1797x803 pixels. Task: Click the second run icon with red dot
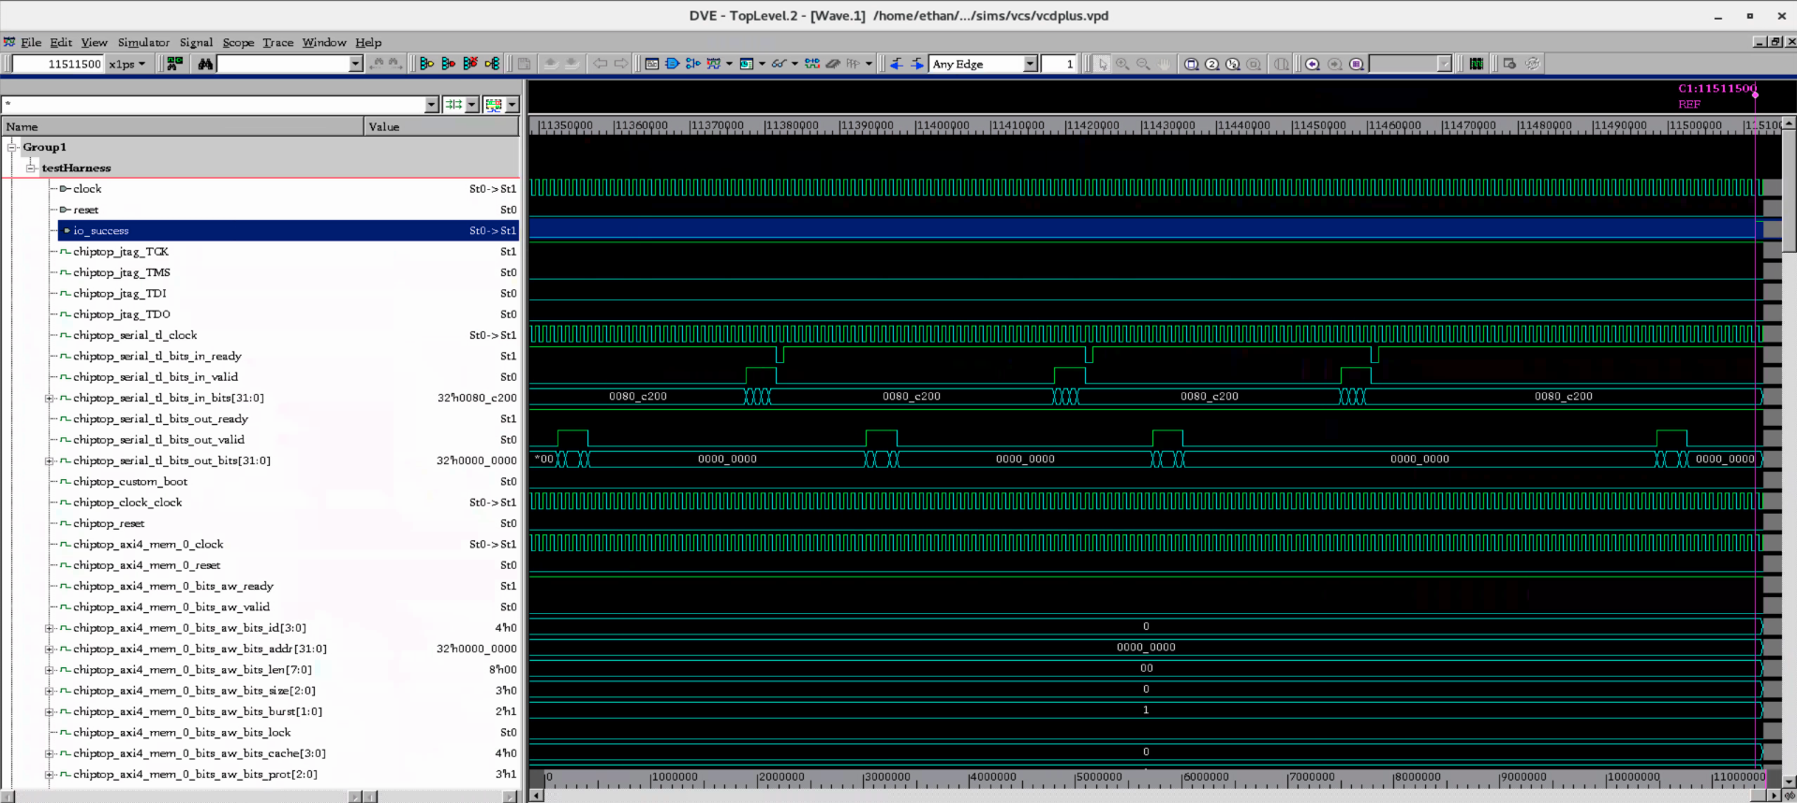coord(448,64)
